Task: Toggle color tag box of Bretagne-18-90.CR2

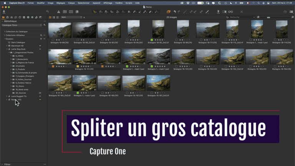Action: [x=102, y=40]
